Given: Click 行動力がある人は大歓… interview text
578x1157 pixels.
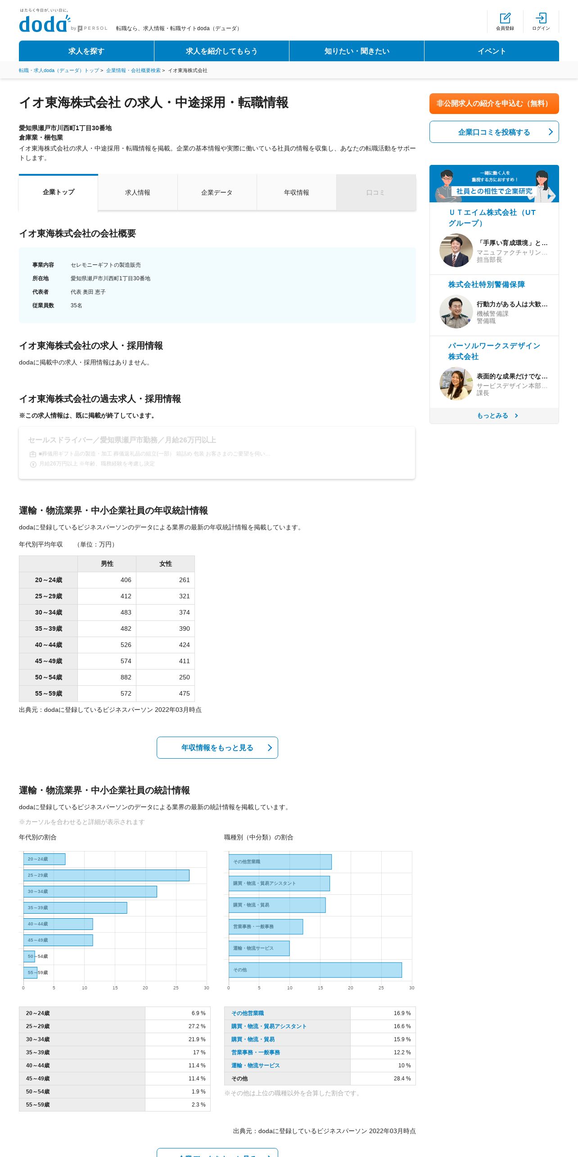Looking at the screenshot, I should point(512,304).
